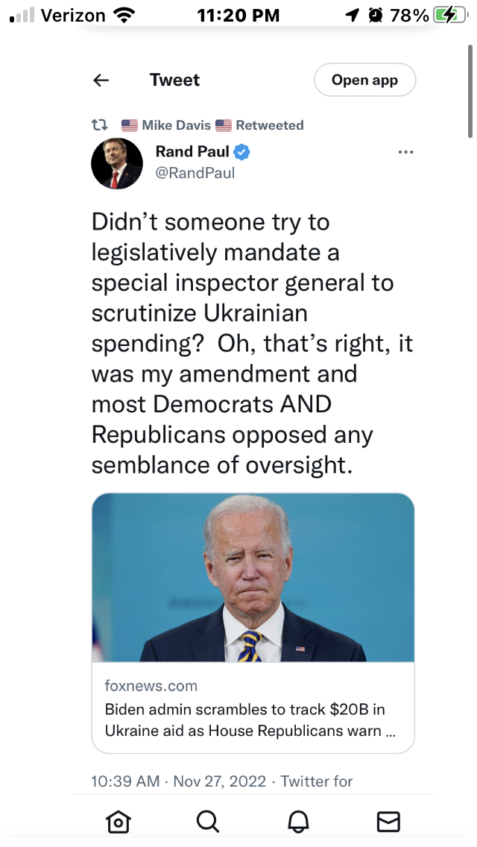Tap the @RandPaul handle
The height and width of the screenshot is (847, 477).
click(195, 173)
